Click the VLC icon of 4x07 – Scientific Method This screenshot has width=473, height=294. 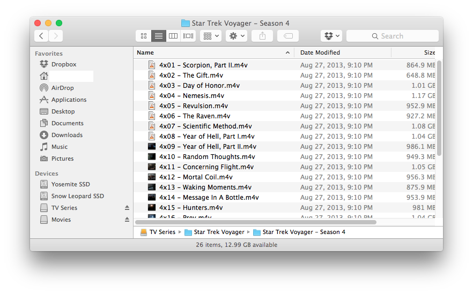click(x=152, y=126)
